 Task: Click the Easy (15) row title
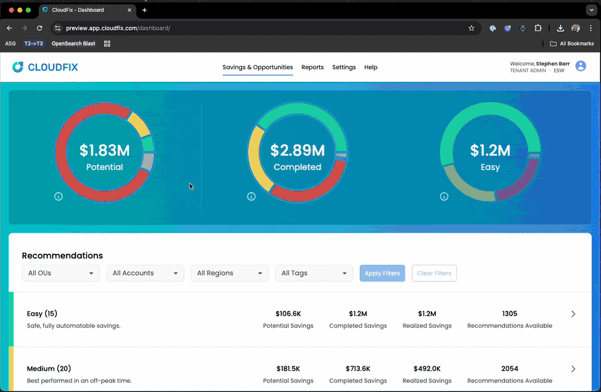[x=42, y=313]
